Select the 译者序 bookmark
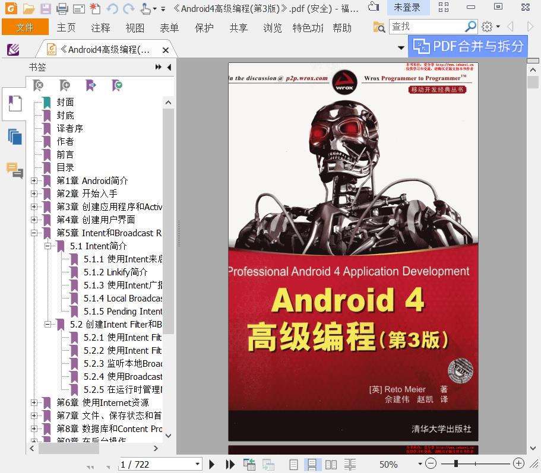 pos(69,128)
